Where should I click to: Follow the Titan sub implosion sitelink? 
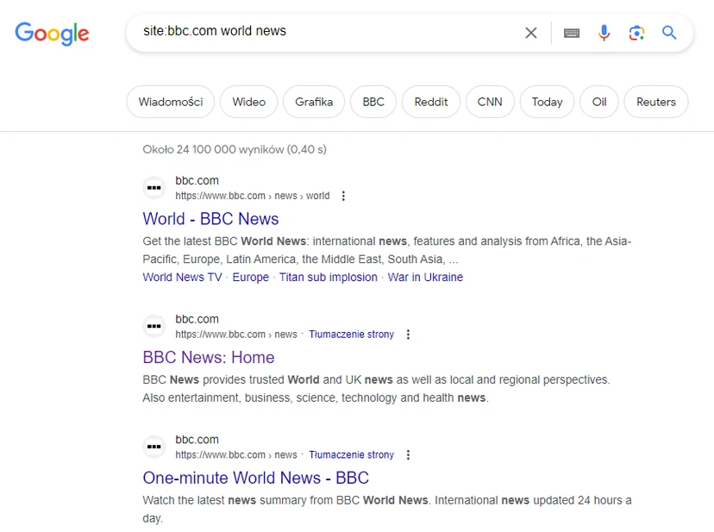[x=329, y=277]
